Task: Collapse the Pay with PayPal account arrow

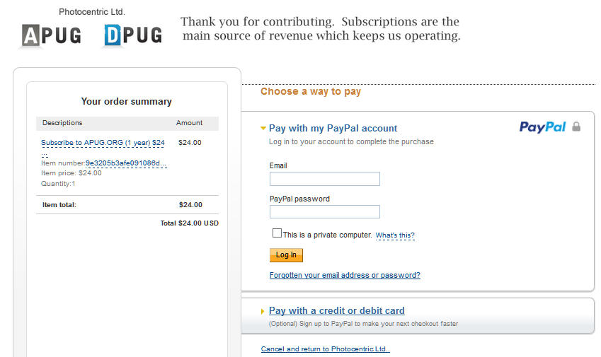Action: click(x=263, y=129)
